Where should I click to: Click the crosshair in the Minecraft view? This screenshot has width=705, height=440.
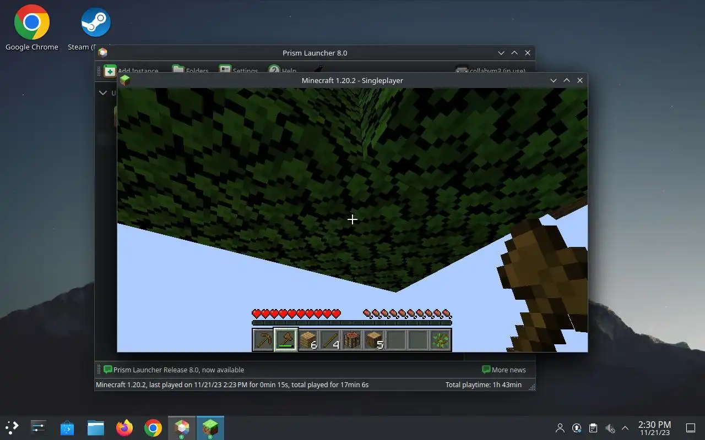click(x=352, y=219)
